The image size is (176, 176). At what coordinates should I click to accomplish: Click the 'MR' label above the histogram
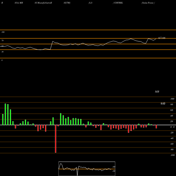click(157, 92)
